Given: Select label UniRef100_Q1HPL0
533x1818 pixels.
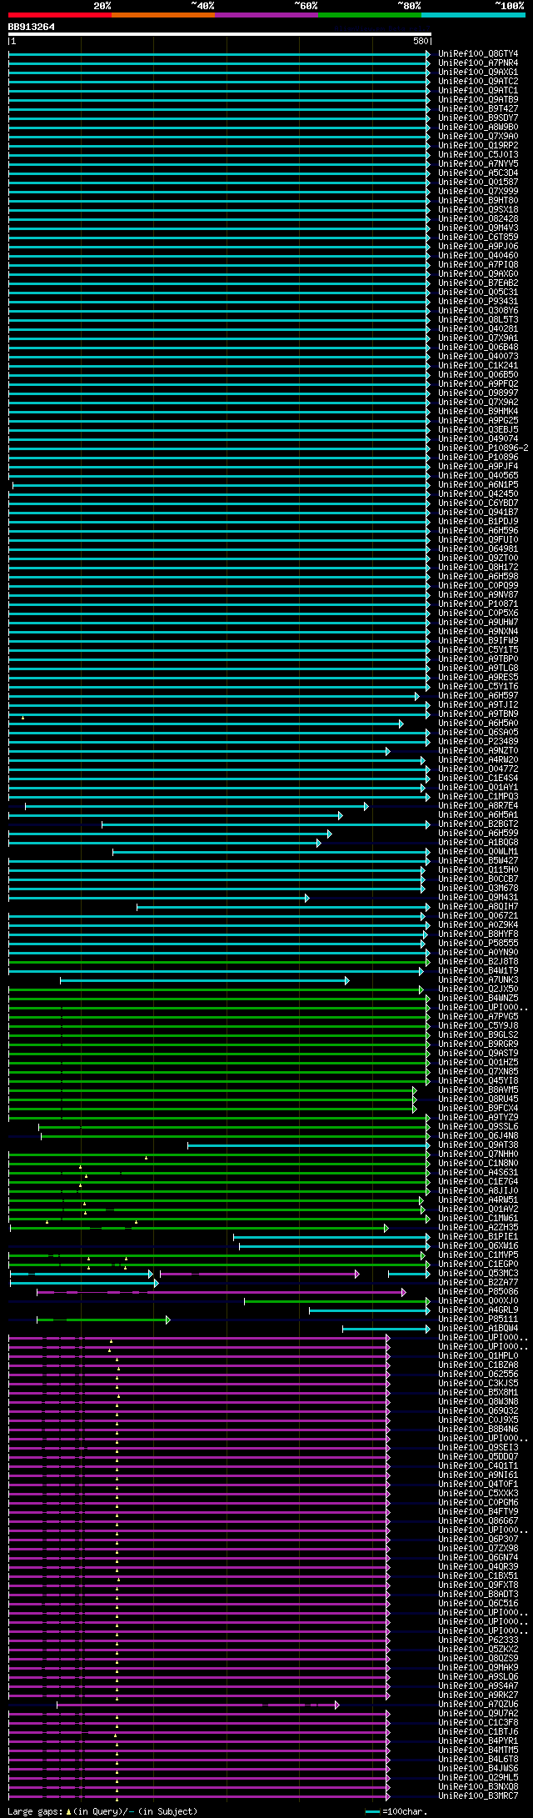Looking at the screenshot, I should point(478,1356).
